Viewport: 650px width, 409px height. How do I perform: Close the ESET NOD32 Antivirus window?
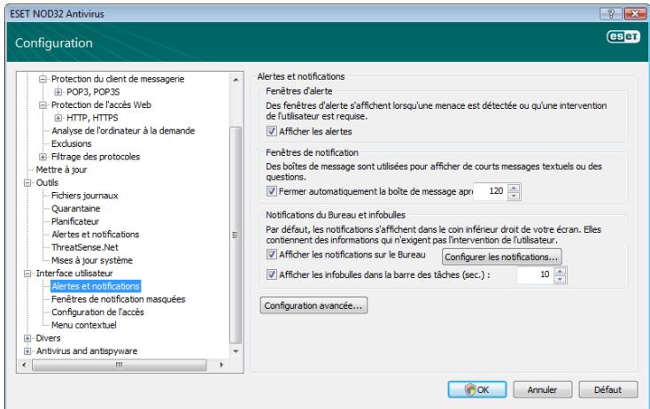(x=635, y=13)
